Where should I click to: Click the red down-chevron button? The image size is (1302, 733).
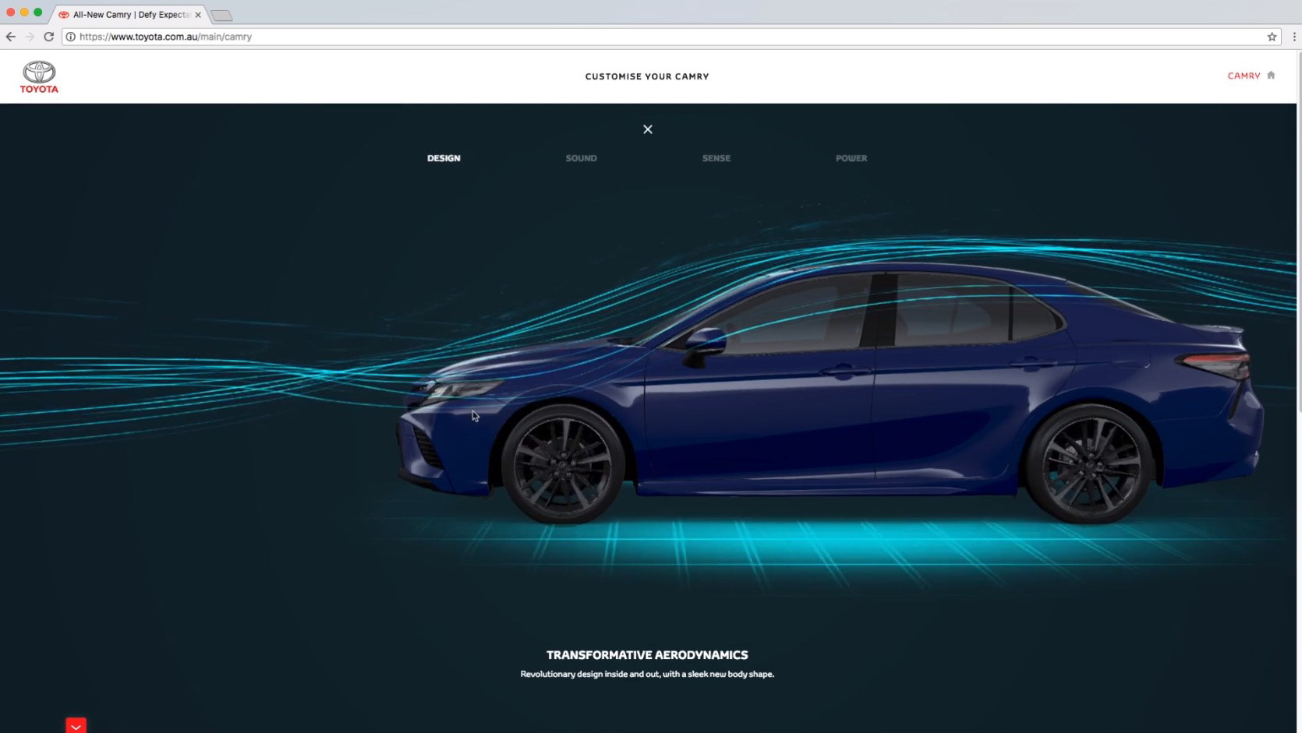click(76, 725)
